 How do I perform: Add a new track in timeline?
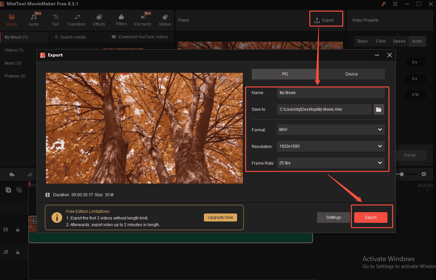8,190
